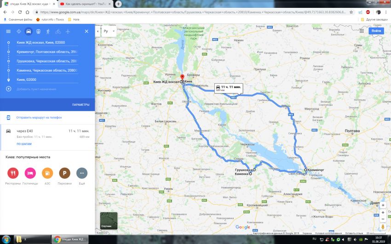Close the directions panel with X
This screenshot has height=244, width=391.
point(86,31)
